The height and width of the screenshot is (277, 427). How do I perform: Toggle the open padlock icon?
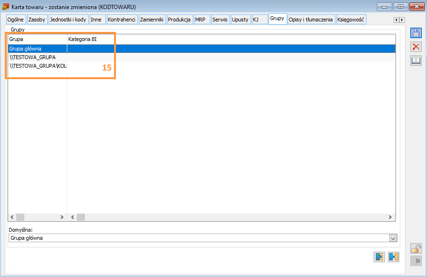(x=416, y=248)
